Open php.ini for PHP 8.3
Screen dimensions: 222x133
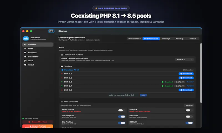pyautogui.click(x=180, y=82)
